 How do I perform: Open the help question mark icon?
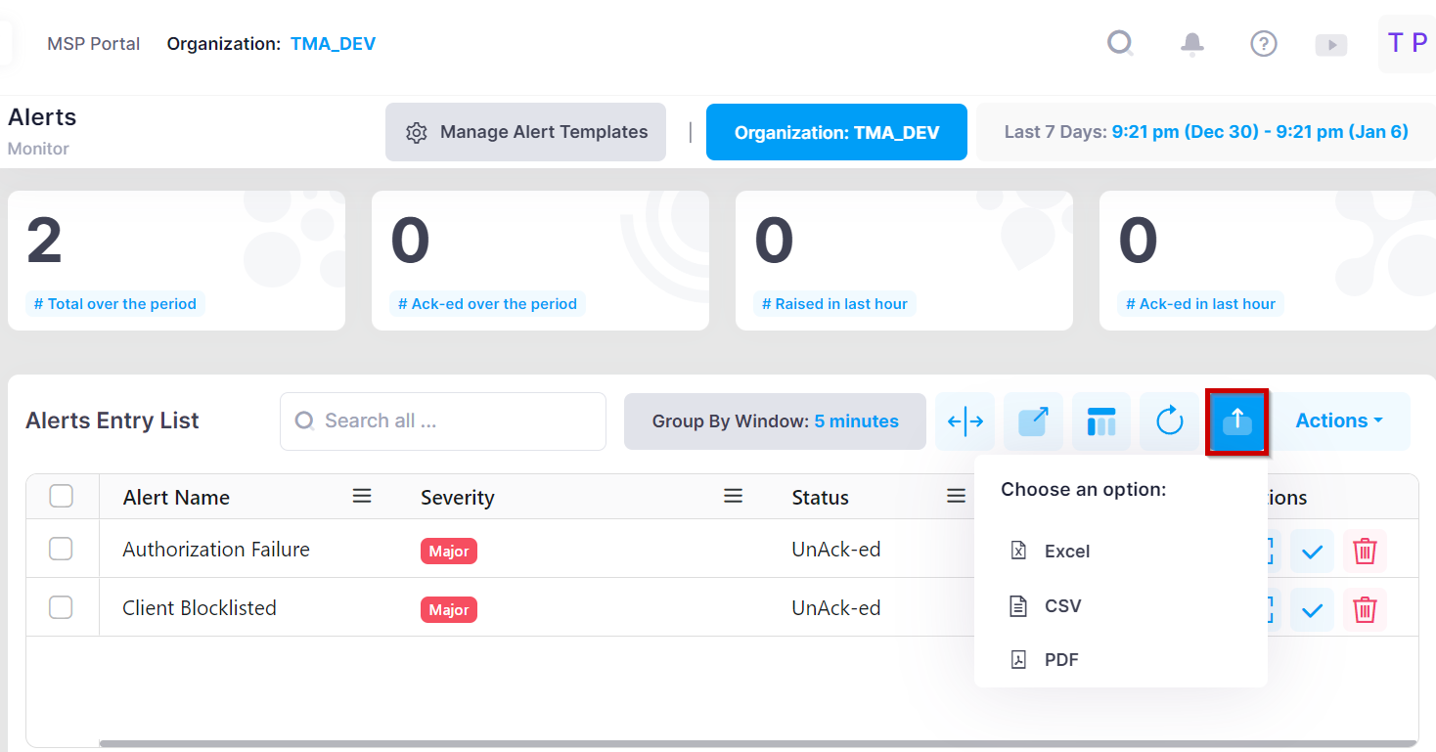[1264, 44]
